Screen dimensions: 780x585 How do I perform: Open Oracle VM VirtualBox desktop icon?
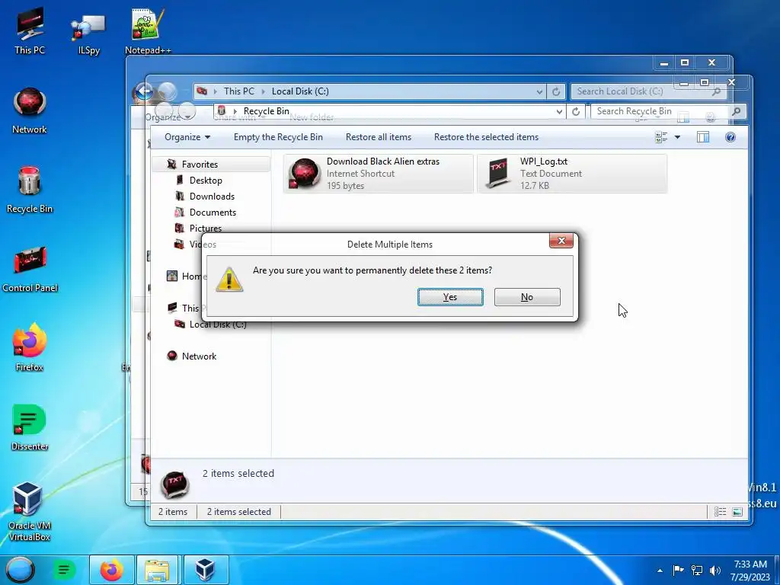pos(30,511)
